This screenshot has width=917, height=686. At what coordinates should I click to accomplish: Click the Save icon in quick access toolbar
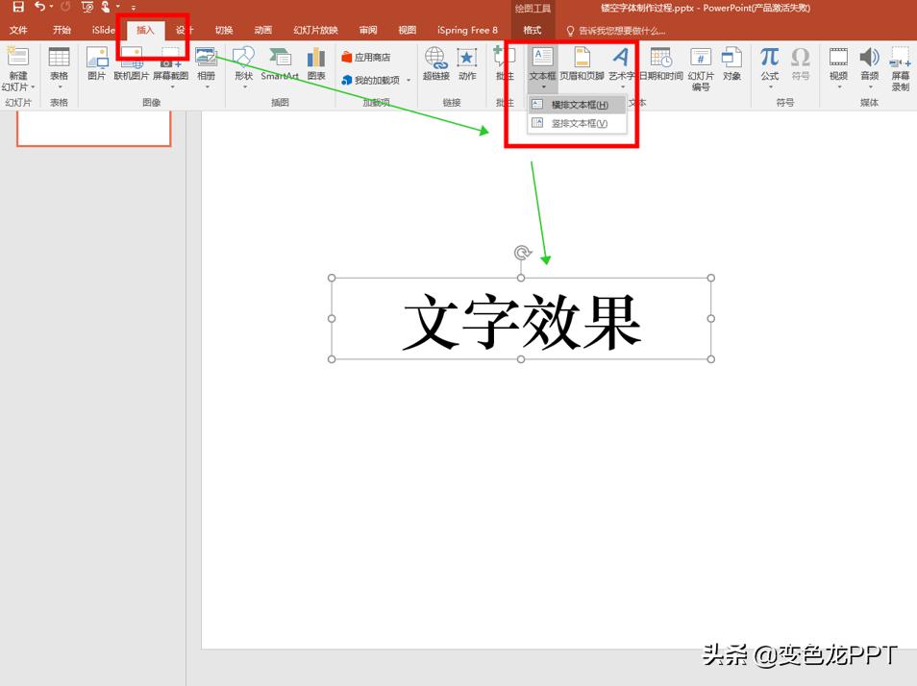point(17,7)
